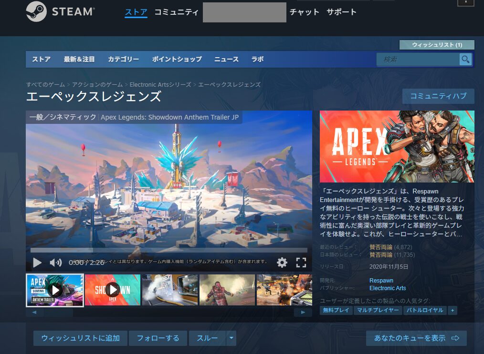Click the search magnifier icon
The image size is (484, 354).
(465, 60)
